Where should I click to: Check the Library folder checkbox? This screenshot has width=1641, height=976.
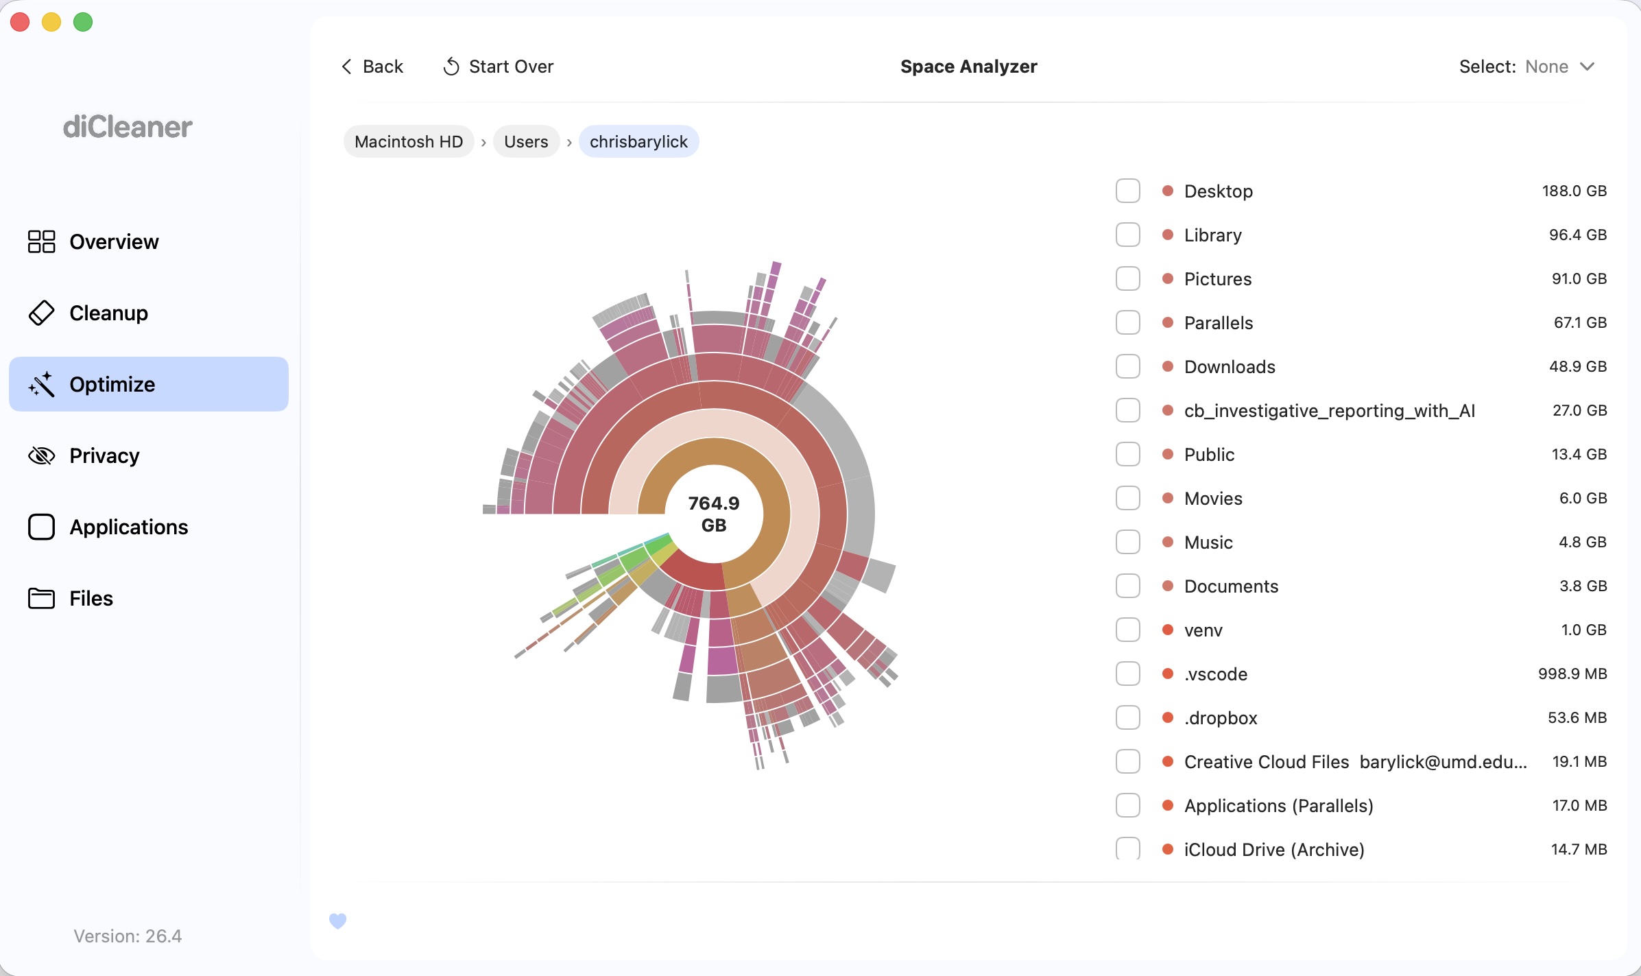click(x=1128, y=235)
